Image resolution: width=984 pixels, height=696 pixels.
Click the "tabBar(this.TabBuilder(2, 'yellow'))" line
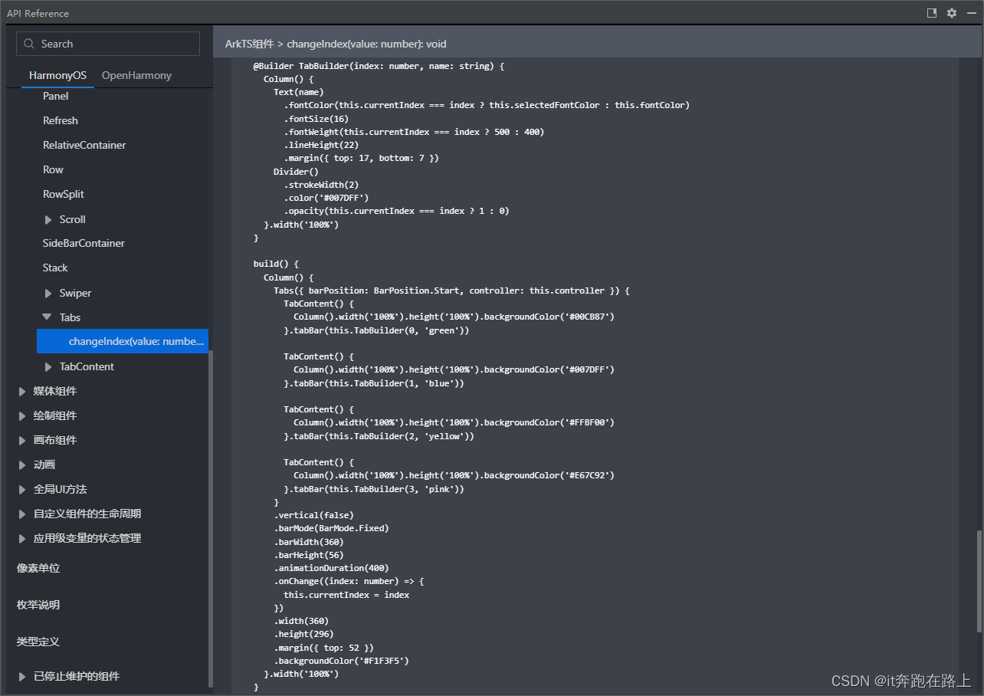pyautogui.click(x=379, y=436)
